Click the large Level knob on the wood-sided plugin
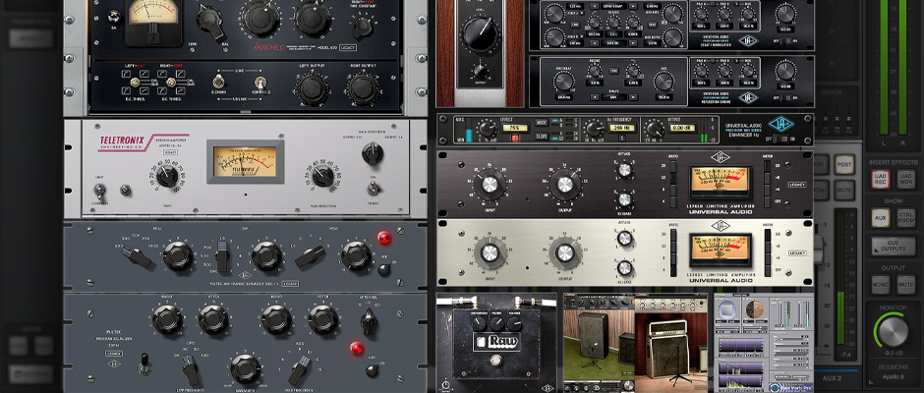The width and height of the screenshot is (924, 393). coord(481,33)
